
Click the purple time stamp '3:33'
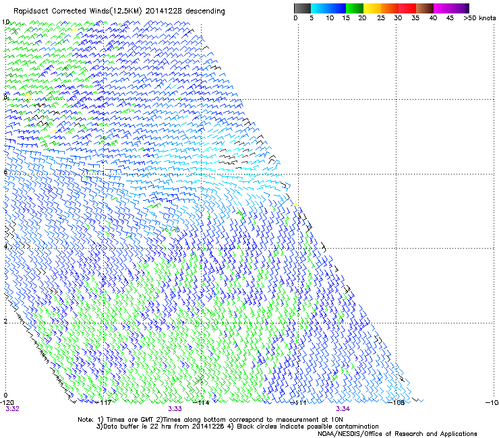[x=175, y=409]
